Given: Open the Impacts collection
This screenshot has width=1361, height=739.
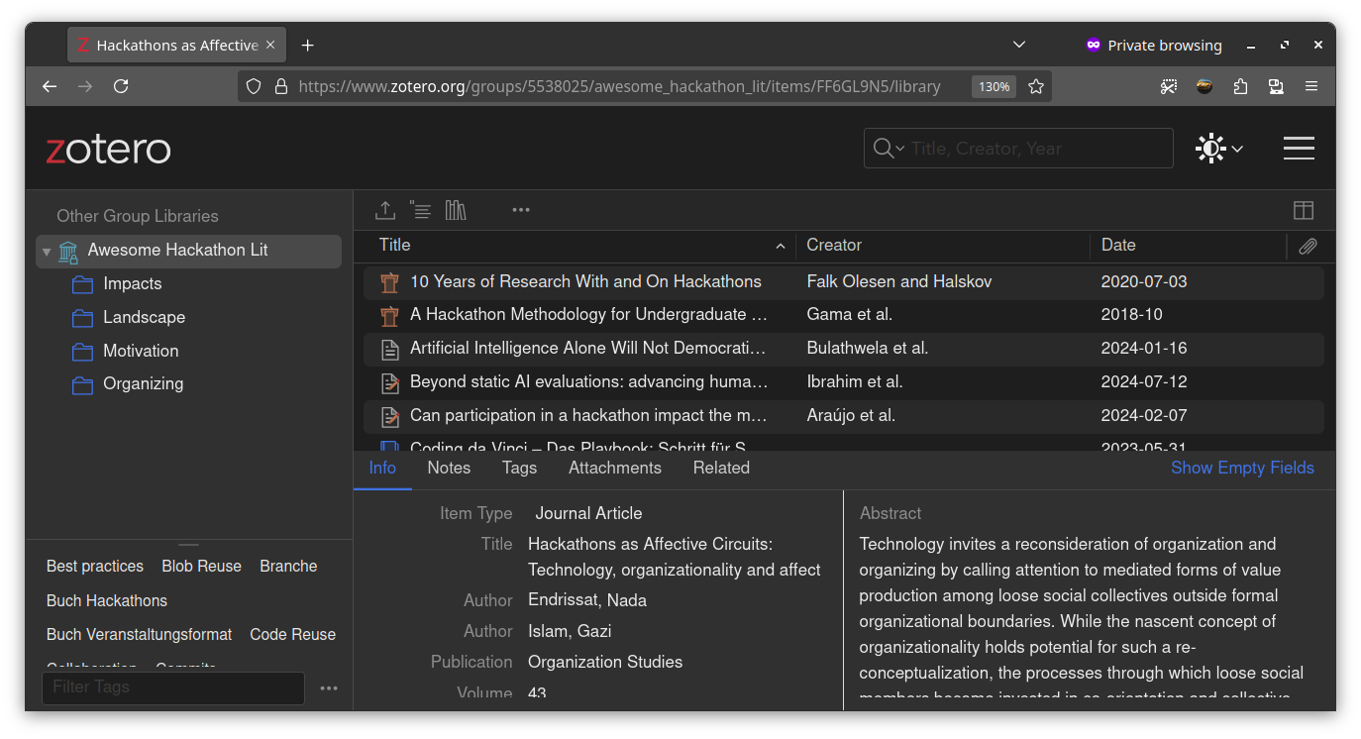Looking at the screenshot, I should [132, 283].
